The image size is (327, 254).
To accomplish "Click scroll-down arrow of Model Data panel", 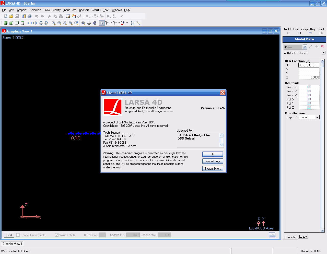I will tap(322, 230).
